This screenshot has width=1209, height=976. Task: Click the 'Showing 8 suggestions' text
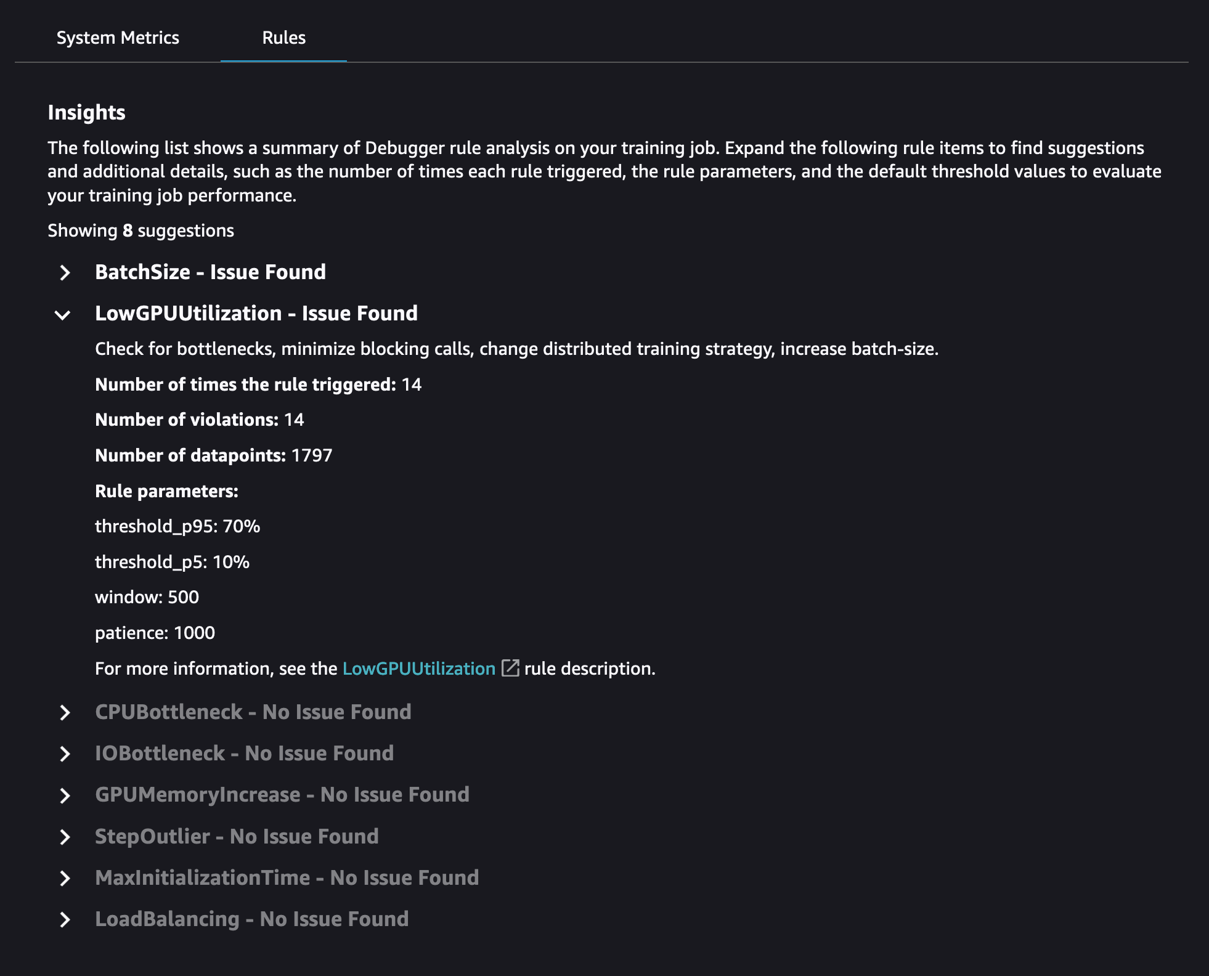(141, 230)
